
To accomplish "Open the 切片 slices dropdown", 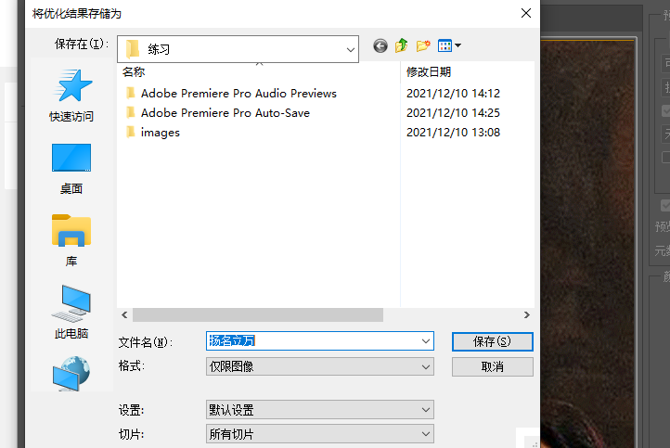I will click(x=319, y=434).
